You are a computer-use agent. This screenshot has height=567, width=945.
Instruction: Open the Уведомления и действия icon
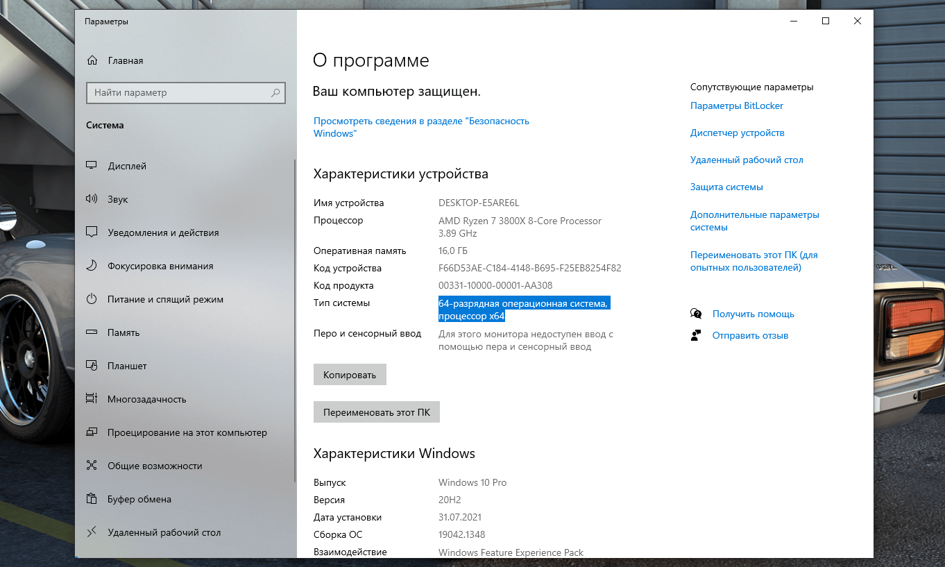point(91,232)
